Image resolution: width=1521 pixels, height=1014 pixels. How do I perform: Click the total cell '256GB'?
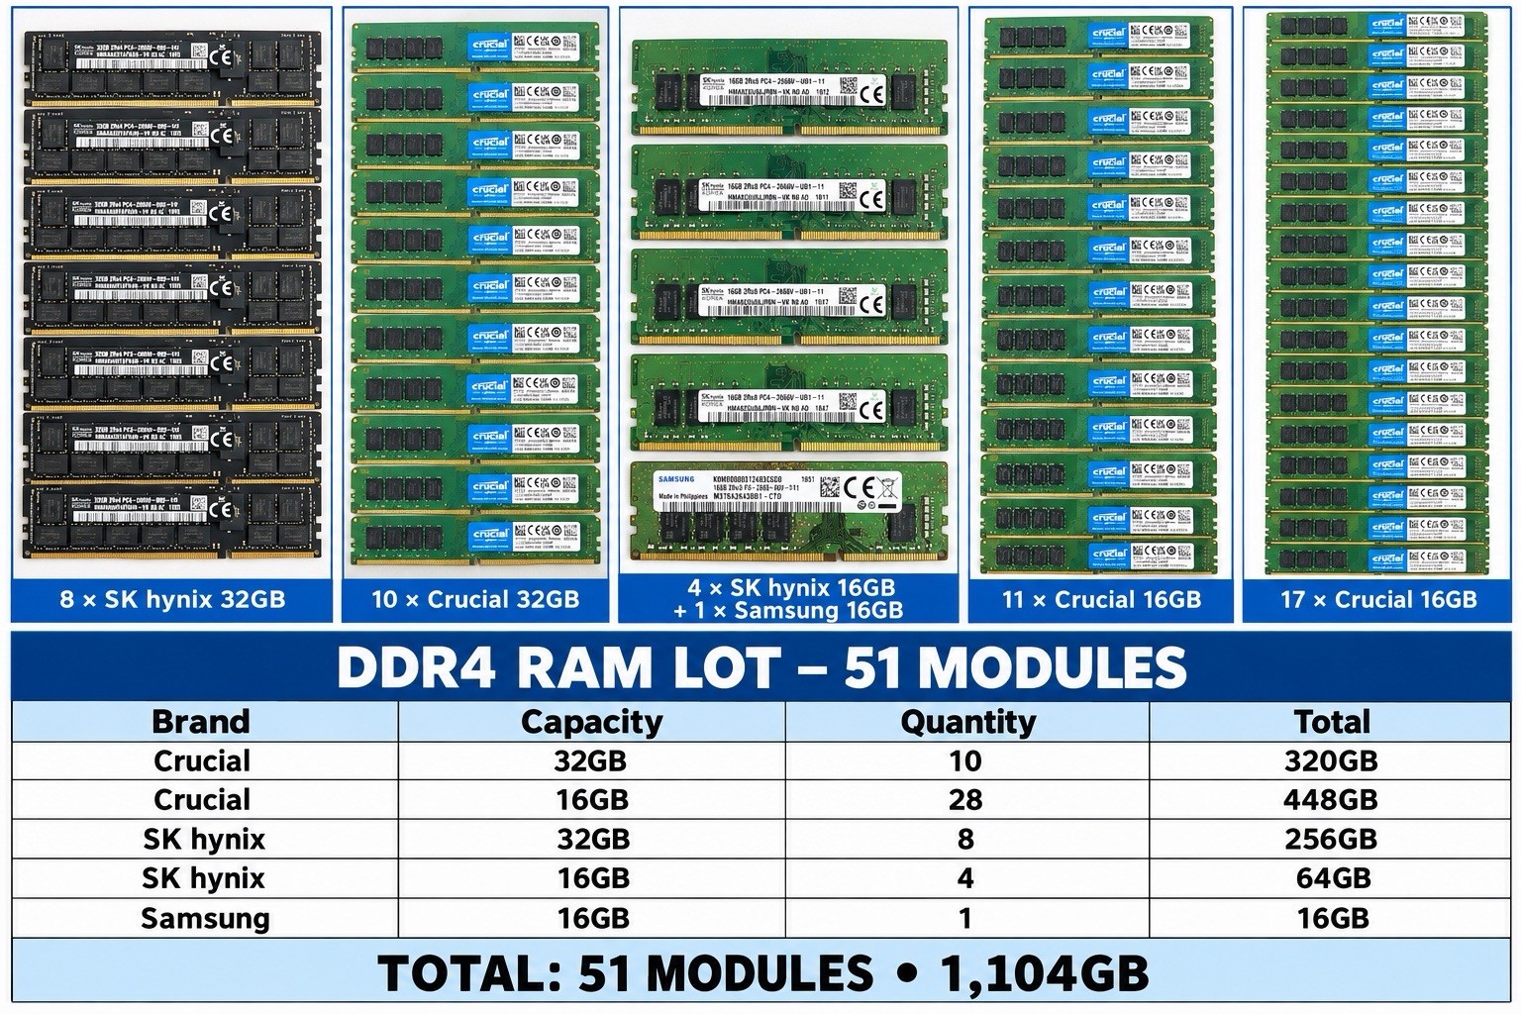pyautogui.click(x=1331, y=839)
